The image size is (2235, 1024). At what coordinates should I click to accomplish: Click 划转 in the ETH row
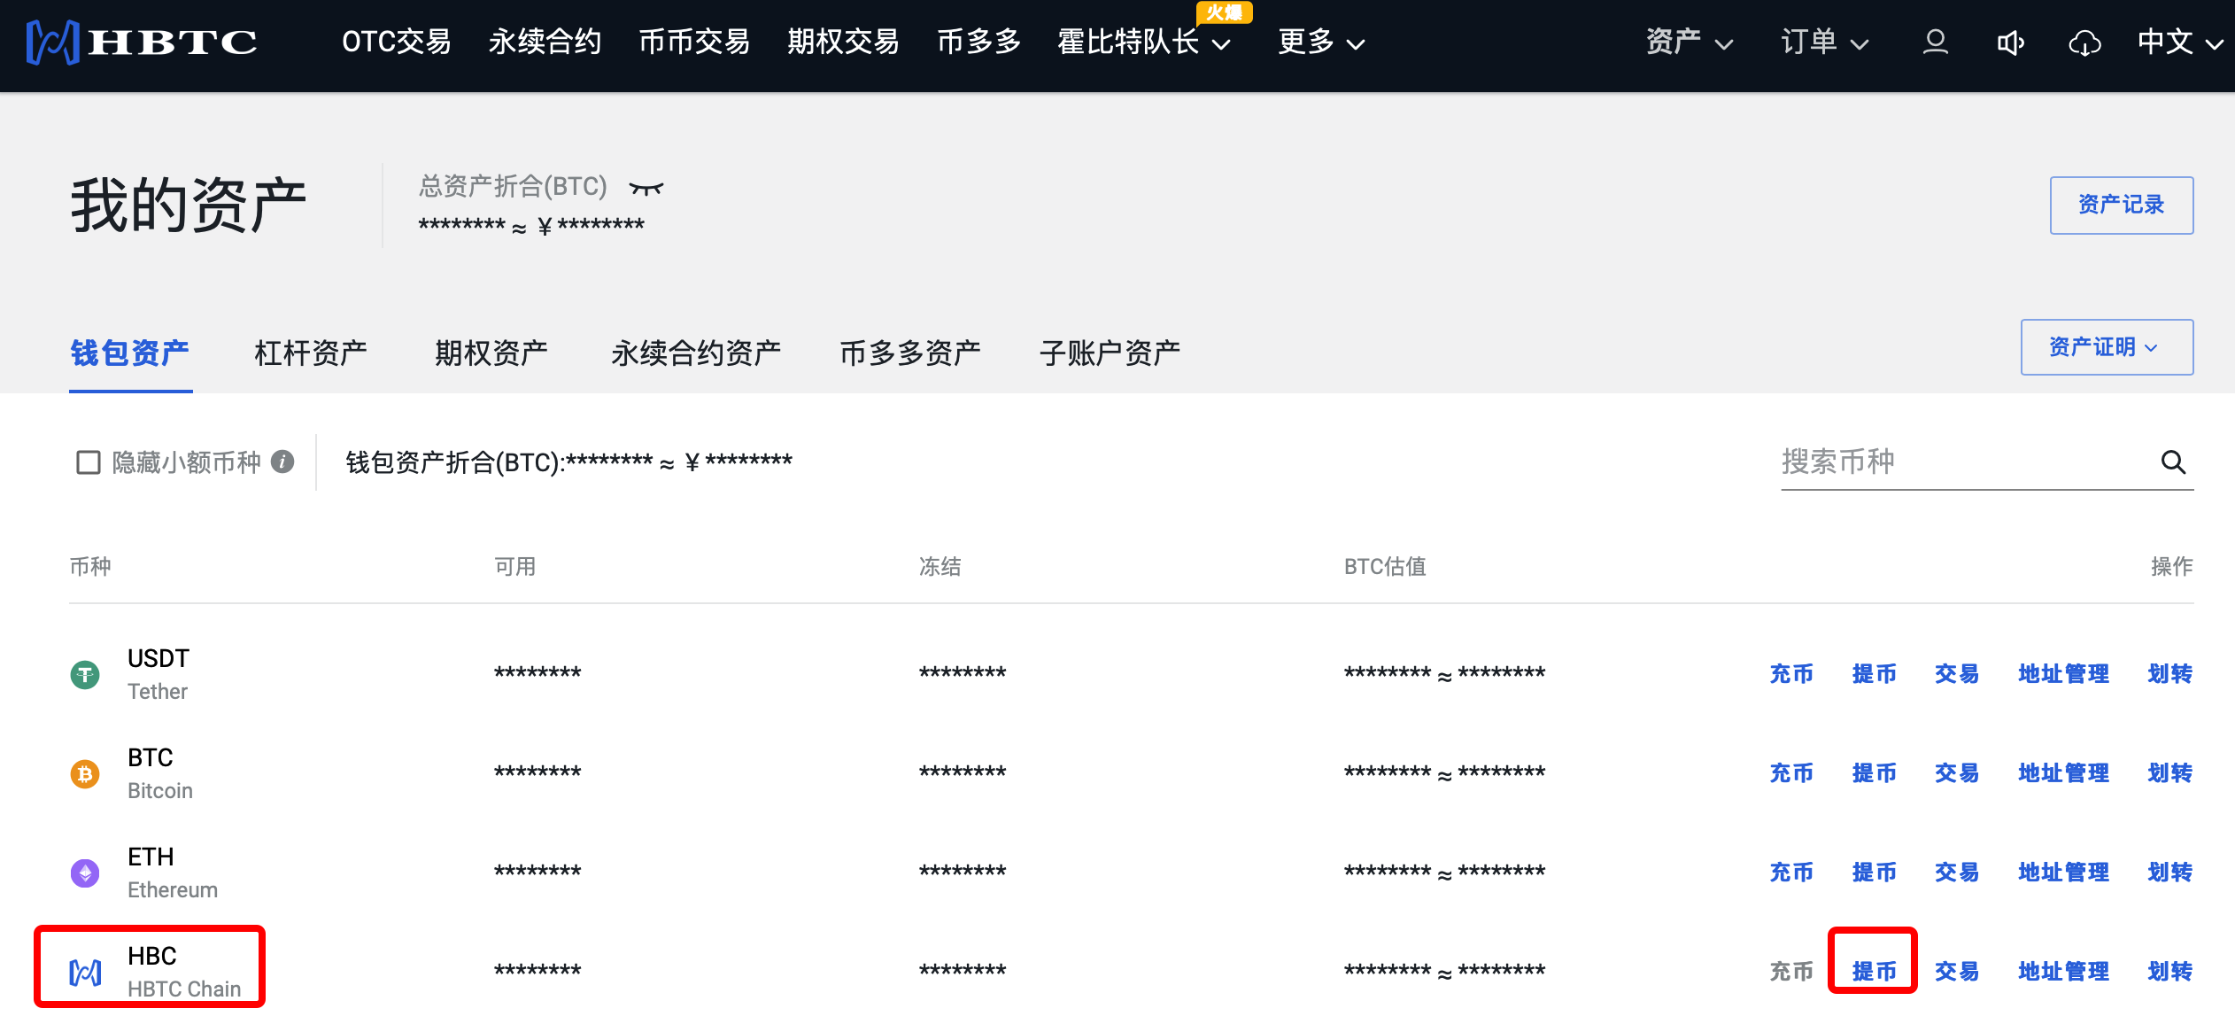coord(2170,873)
